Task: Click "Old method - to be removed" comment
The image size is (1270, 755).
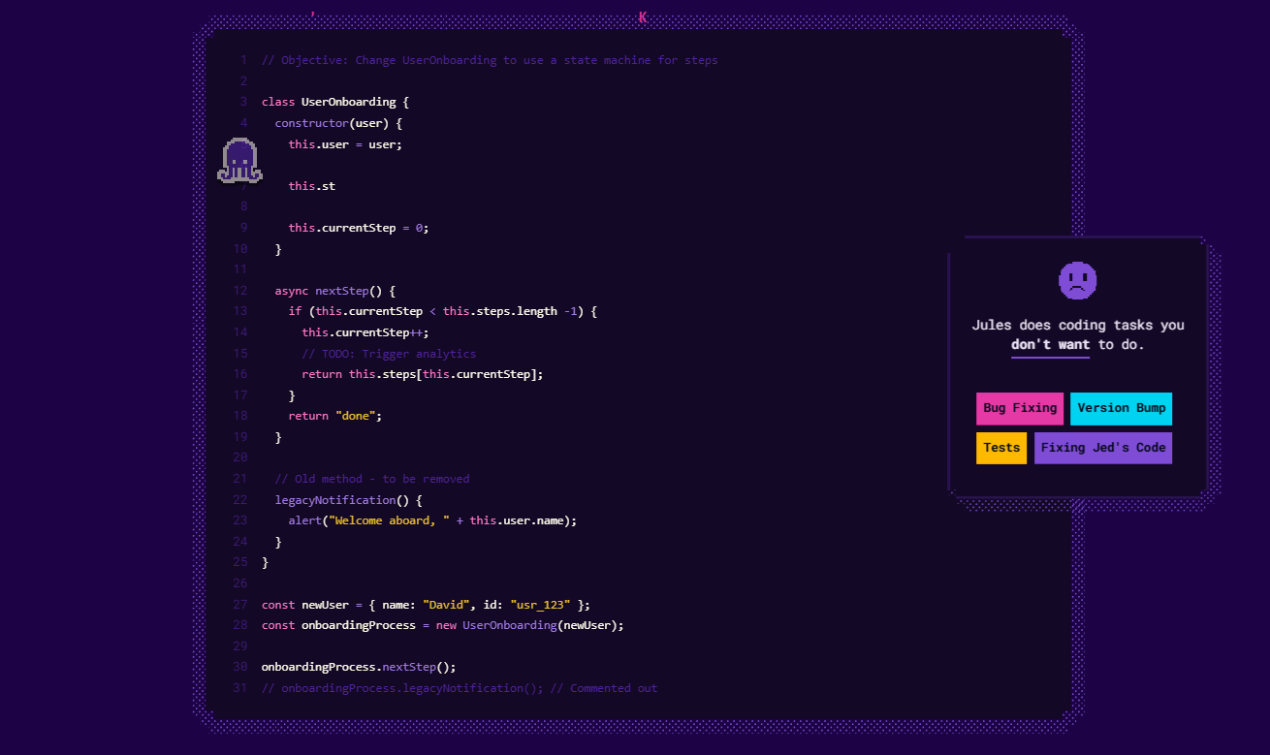Action: 372,479
